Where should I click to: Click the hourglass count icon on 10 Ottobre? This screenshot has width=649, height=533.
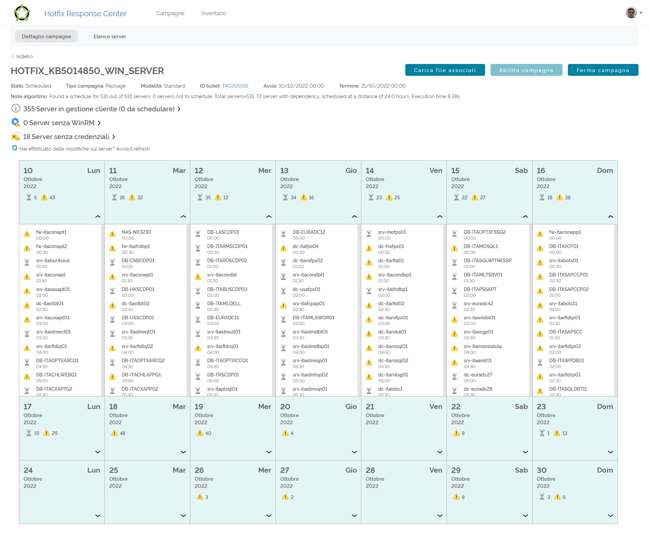tap(29, 197)
